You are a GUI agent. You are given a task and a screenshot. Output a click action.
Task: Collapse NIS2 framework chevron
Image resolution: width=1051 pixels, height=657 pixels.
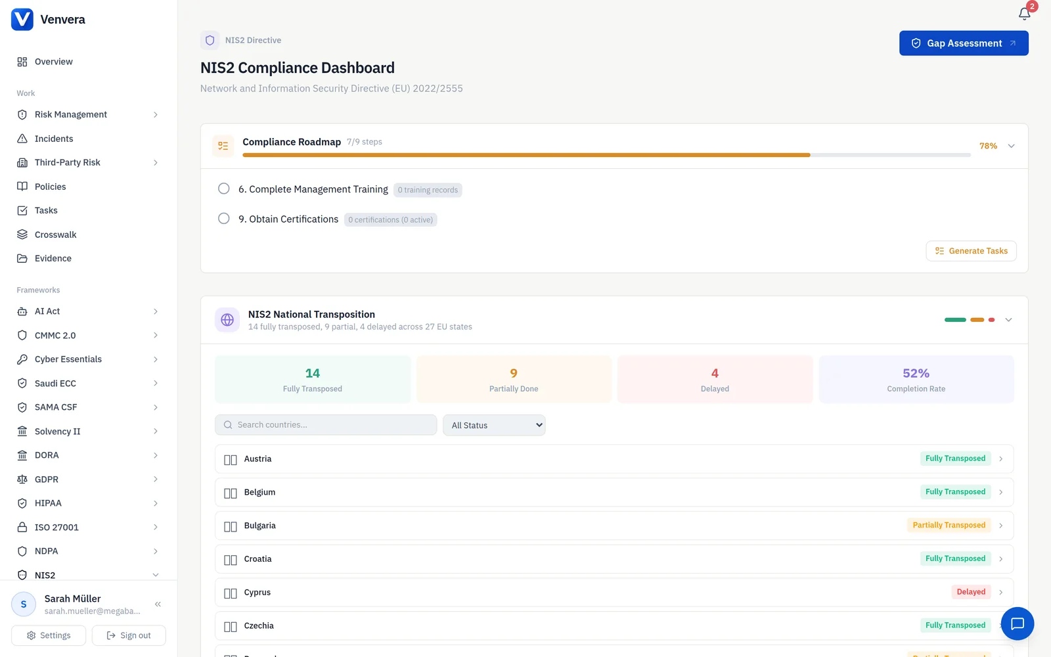pos(156,575)
